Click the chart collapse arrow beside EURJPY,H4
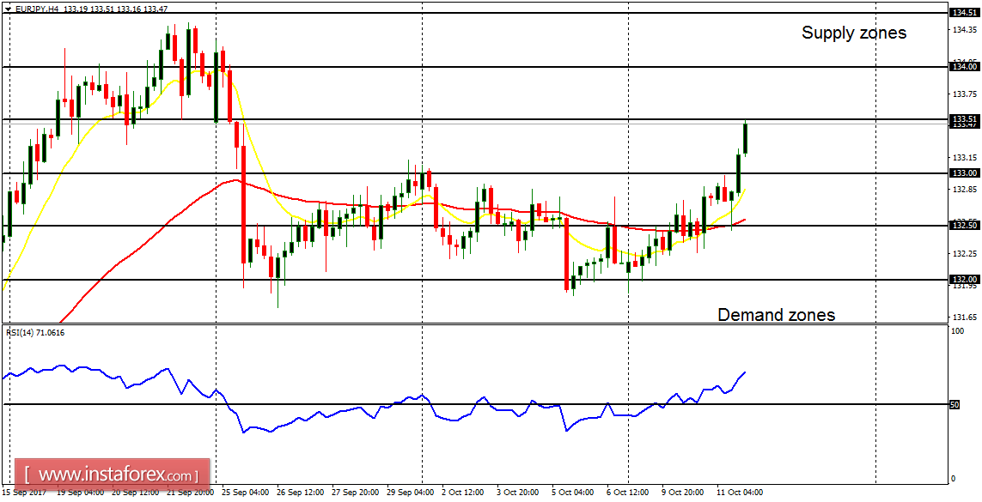This screenshot has height=502, width=982. 9,10
